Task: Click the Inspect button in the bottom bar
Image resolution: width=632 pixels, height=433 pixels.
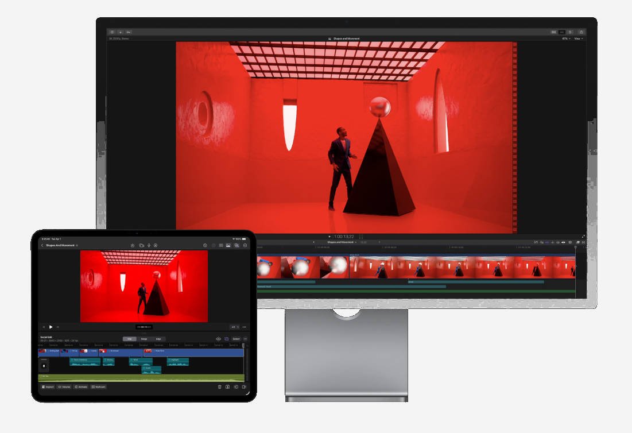Action: (48, 387)
